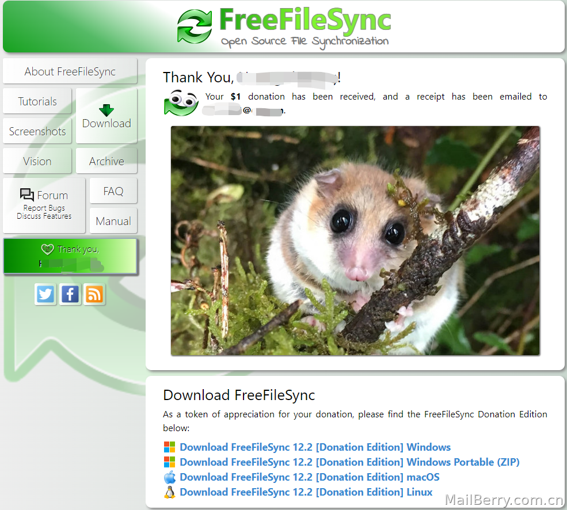Open the Facebook social icon

pos(70,294)
